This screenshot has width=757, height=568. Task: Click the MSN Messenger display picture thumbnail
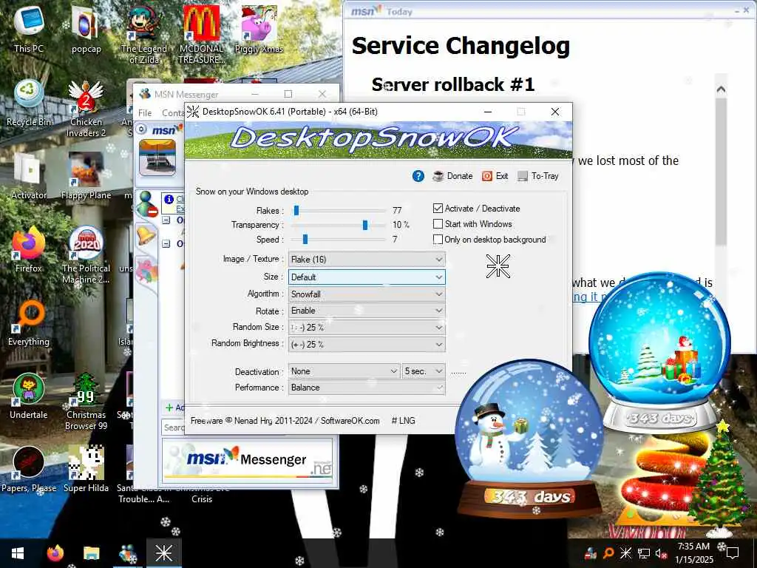coord(157,158)
